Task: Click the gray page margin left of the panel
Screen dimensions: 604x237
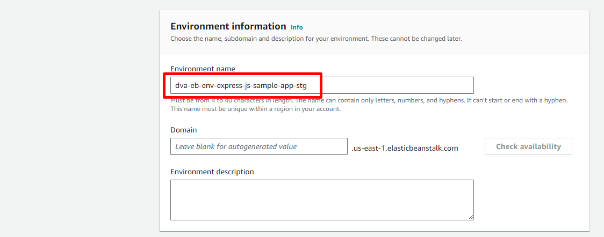Action: [80, 118]
